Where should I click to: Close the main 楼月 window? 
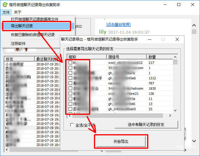(193, 5)
